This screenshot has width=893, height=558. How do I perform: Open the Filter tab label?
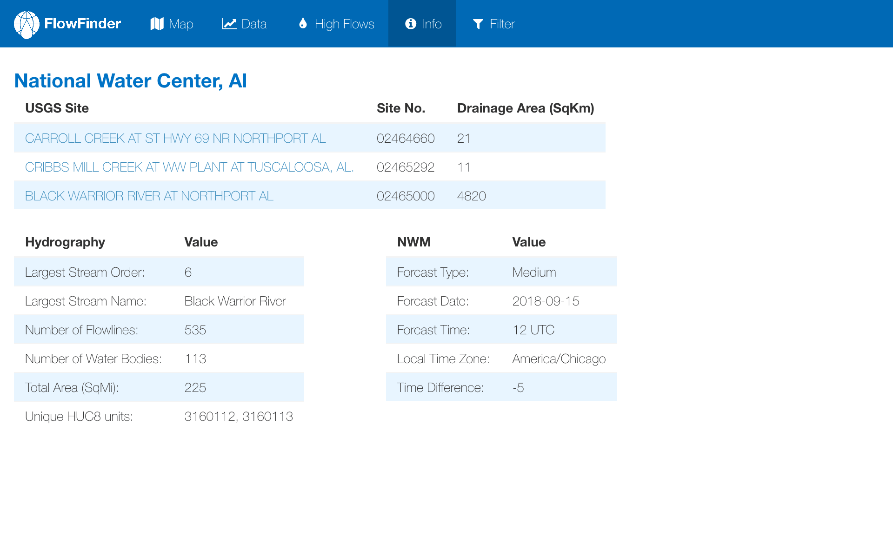[502, 24]
